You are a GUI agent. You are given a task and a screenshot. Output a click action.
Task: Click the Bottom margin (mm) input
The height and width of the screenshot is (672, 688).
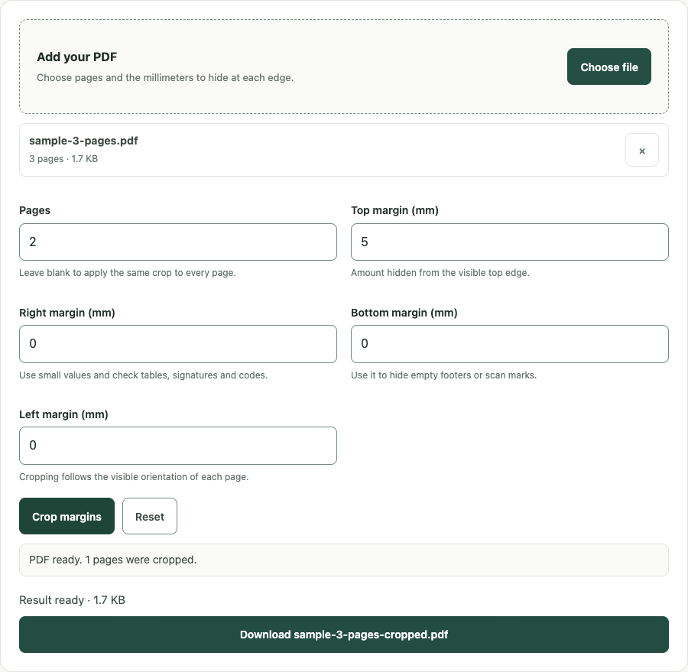point(510,344)
